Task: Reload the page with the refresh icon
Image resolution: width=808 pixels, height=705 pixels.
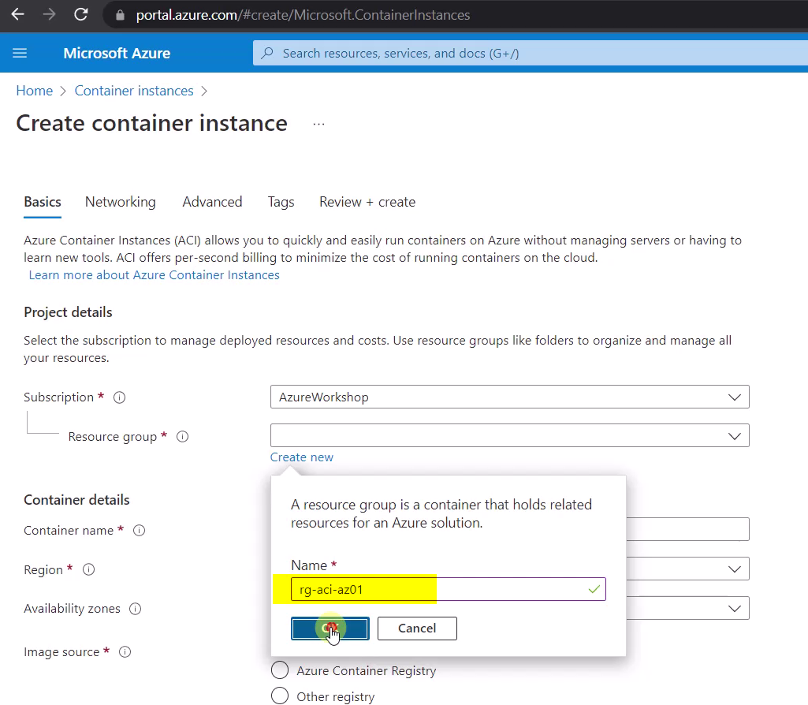Action: coord(81,14)
